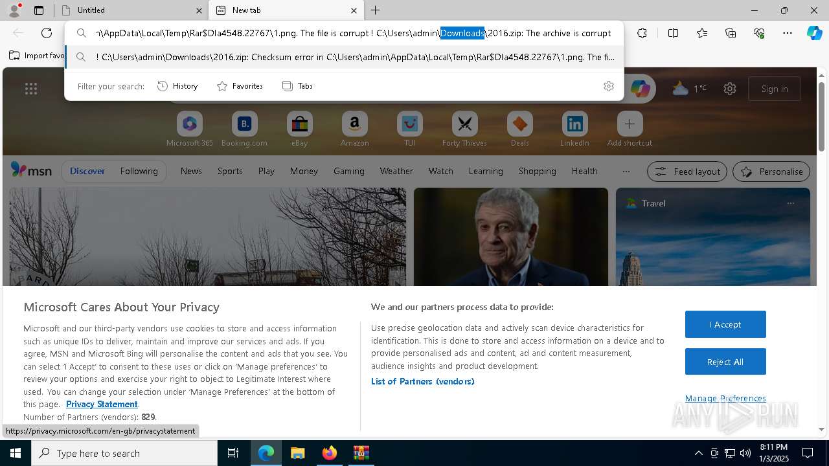Select the Discover feed tab
The width and height of the screenshot is (829, 466).
pyautogui.click(x=87, y=171)
